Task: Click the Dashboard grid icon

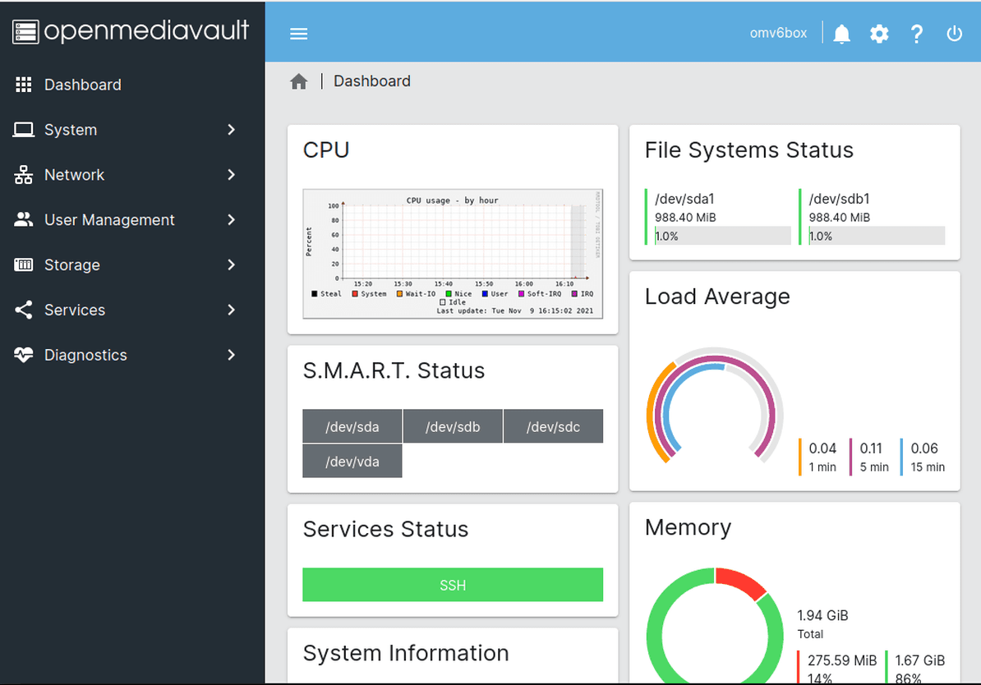Action: [x=24, y=85]
